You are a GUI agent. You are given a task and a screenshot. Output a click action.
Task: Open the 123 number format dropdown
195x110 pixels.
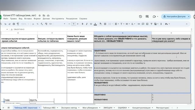click(x=50, y=24)
